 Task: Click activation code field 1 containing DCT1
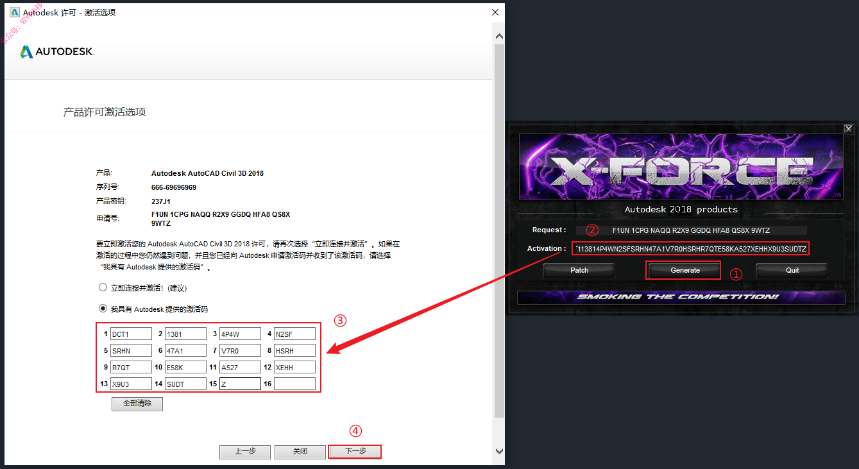pos(131,334)
